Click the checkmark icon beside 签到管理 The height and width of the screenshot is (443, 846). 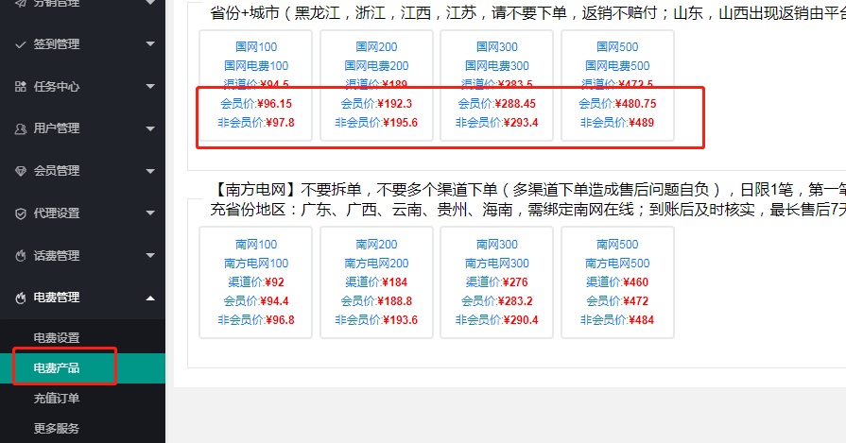tap(21, 44)
